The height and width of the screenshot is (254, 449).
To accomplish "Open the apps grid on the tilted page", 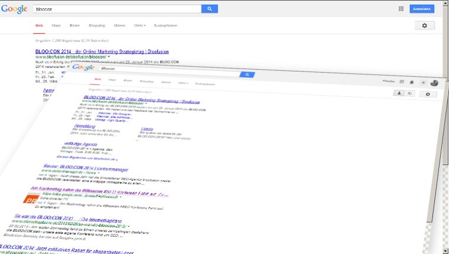I will pyautogui.click(x=402, y=82).
